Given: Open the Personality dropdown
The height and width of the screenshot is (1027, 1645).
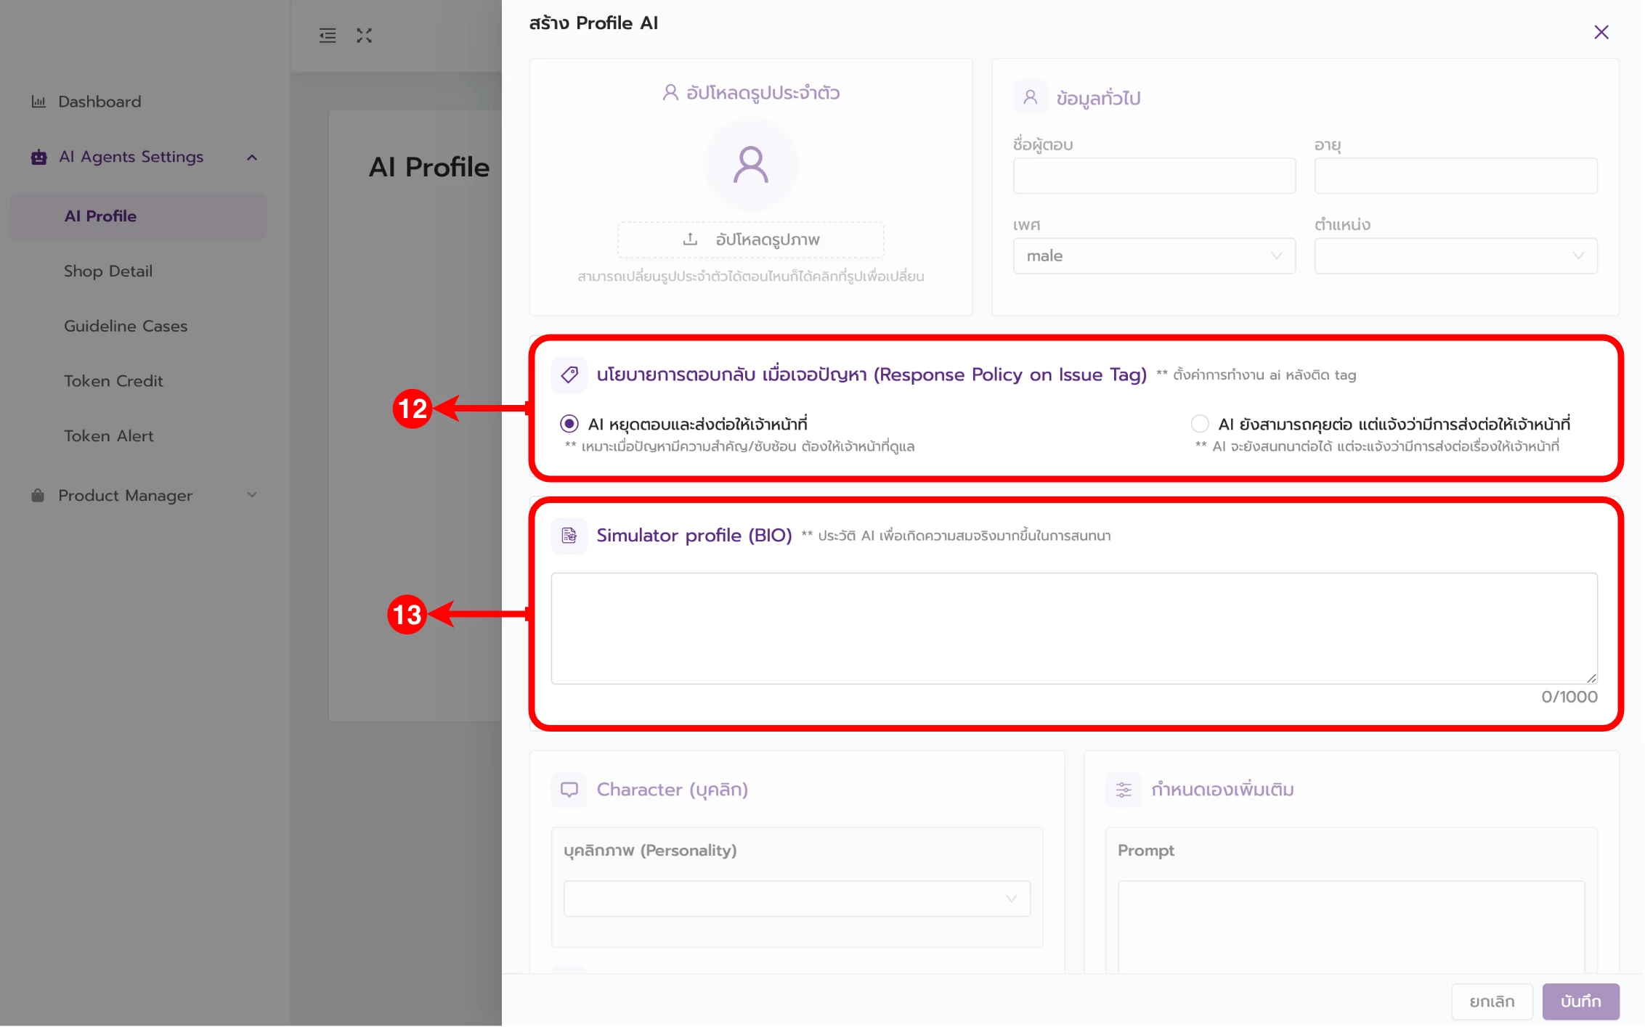Looking at the screenshot, I should [797, 899].
